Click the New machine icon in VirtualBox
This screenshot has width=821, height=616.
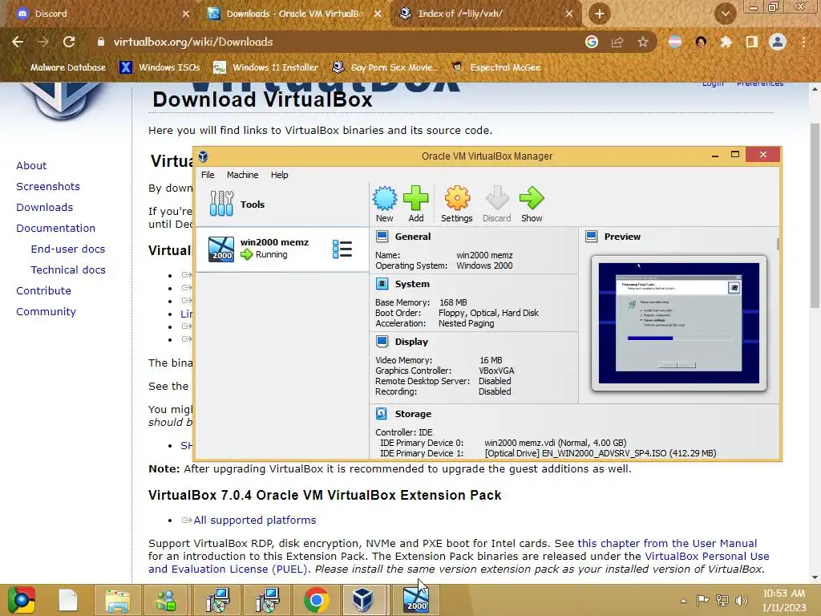(x=384, y=205)
